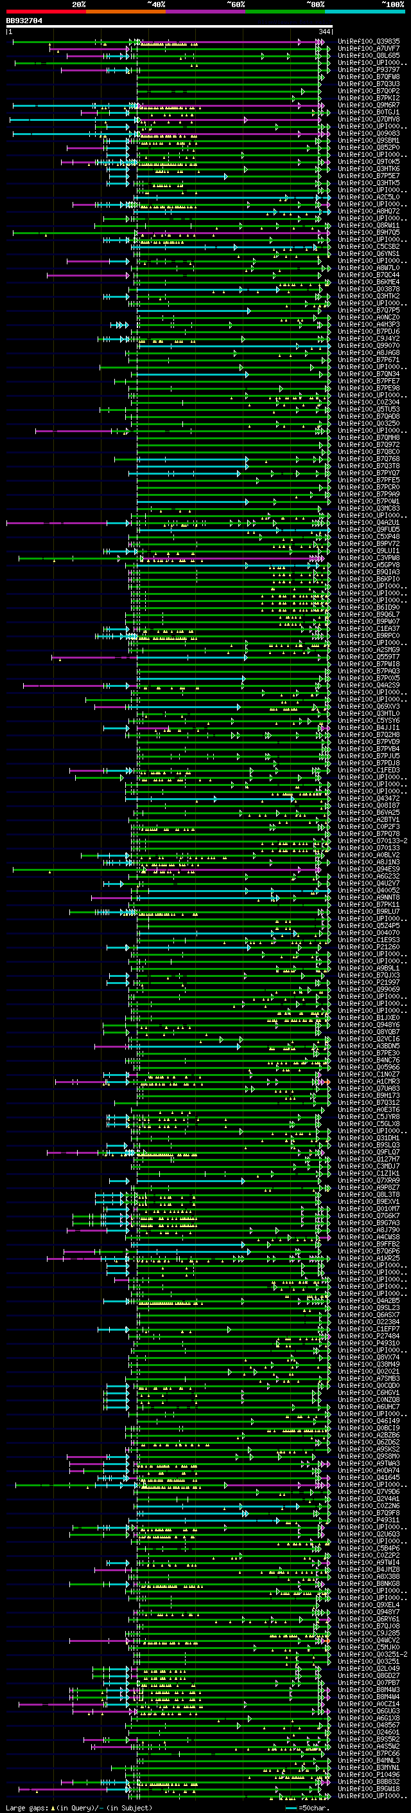Select the UniRef100_O70133-2 hit
Viewport: 411px width, 1813px height.
click(x=372, y=841)
